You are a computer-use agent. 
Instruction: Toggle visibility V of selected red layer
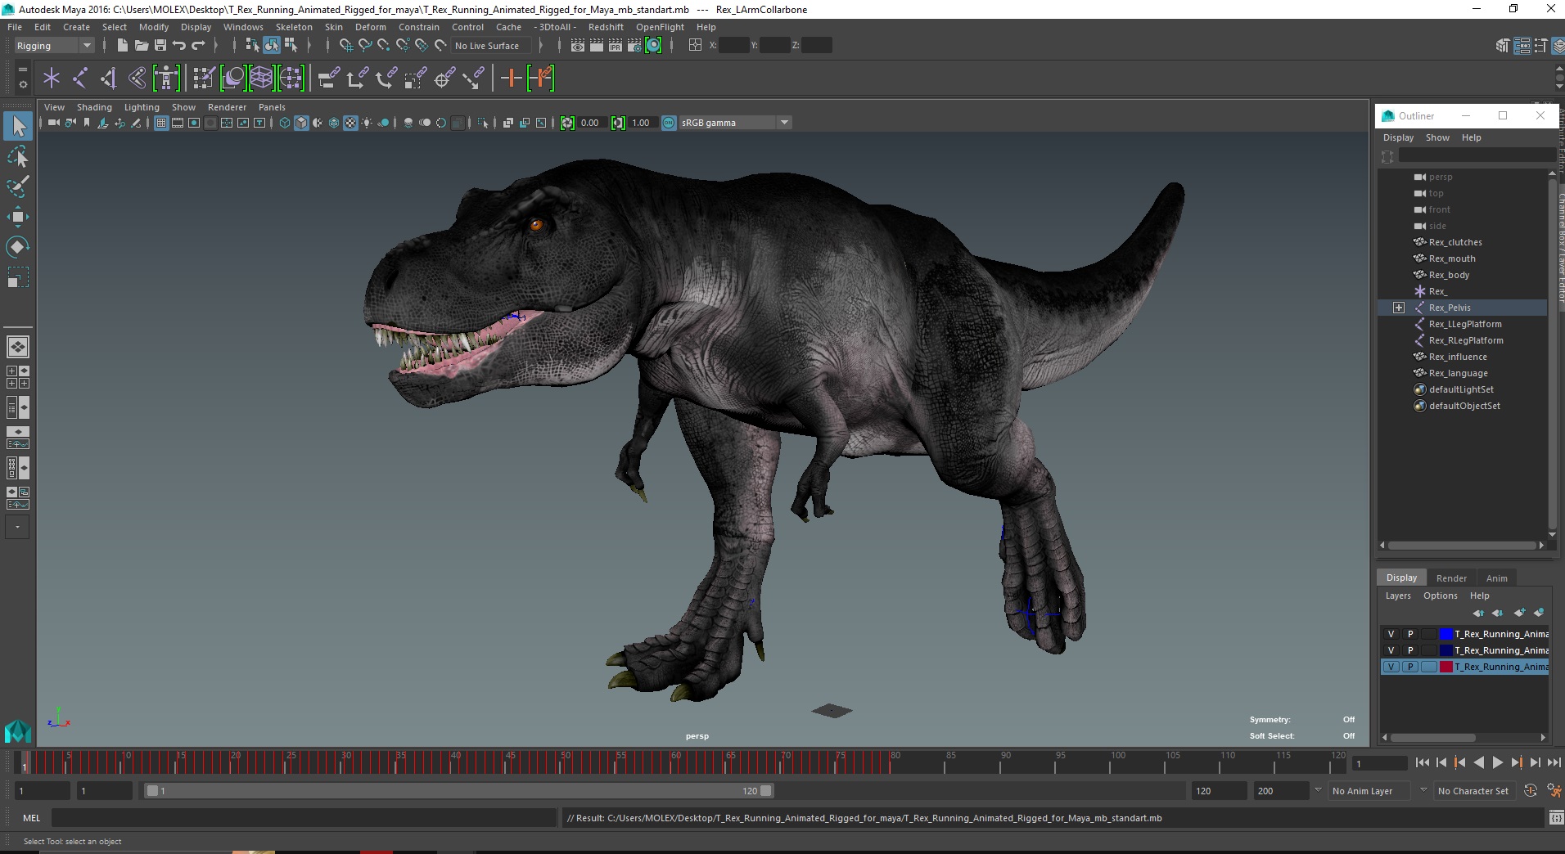[x=1391, y=667]
